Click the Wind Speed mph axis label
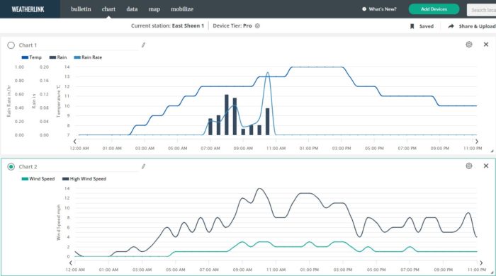Screen dimensions: 496x276 tap(58, 222)
